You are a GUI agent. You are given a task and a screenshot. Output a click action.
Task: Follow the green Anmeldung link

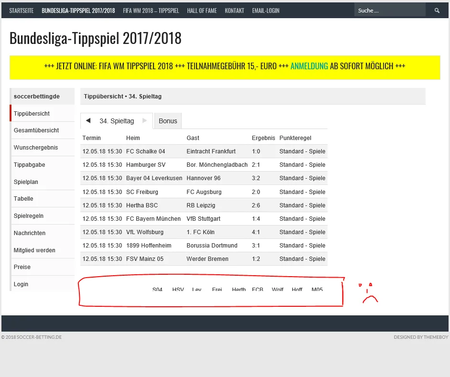point(309,66)
